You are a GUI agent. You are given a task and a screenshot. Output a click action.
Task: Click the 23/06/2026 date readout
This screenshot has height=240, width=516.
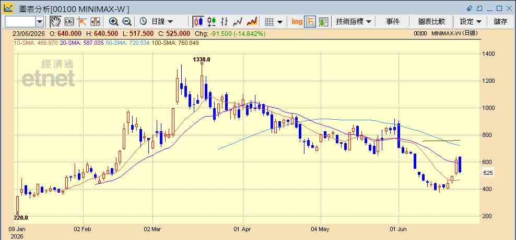pos(30,34)
